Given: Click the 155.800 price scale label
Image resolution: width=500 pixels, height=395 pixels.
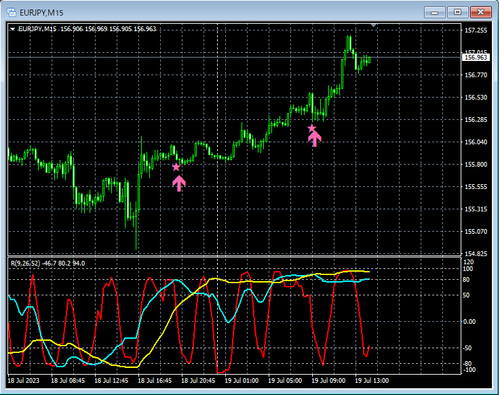Looking at the screenshot, I should (x=476, y=165).
